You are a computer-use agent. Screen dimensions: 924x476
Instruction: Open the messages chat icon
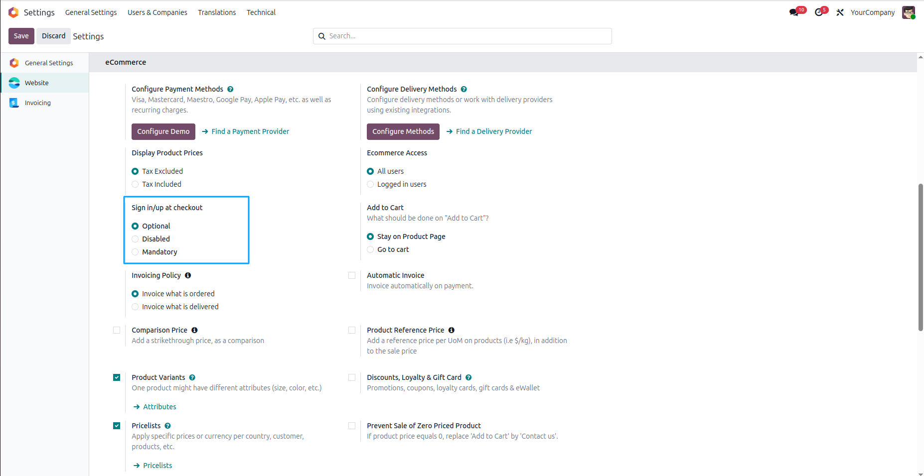pyautogui.click(x=794, y=12)
